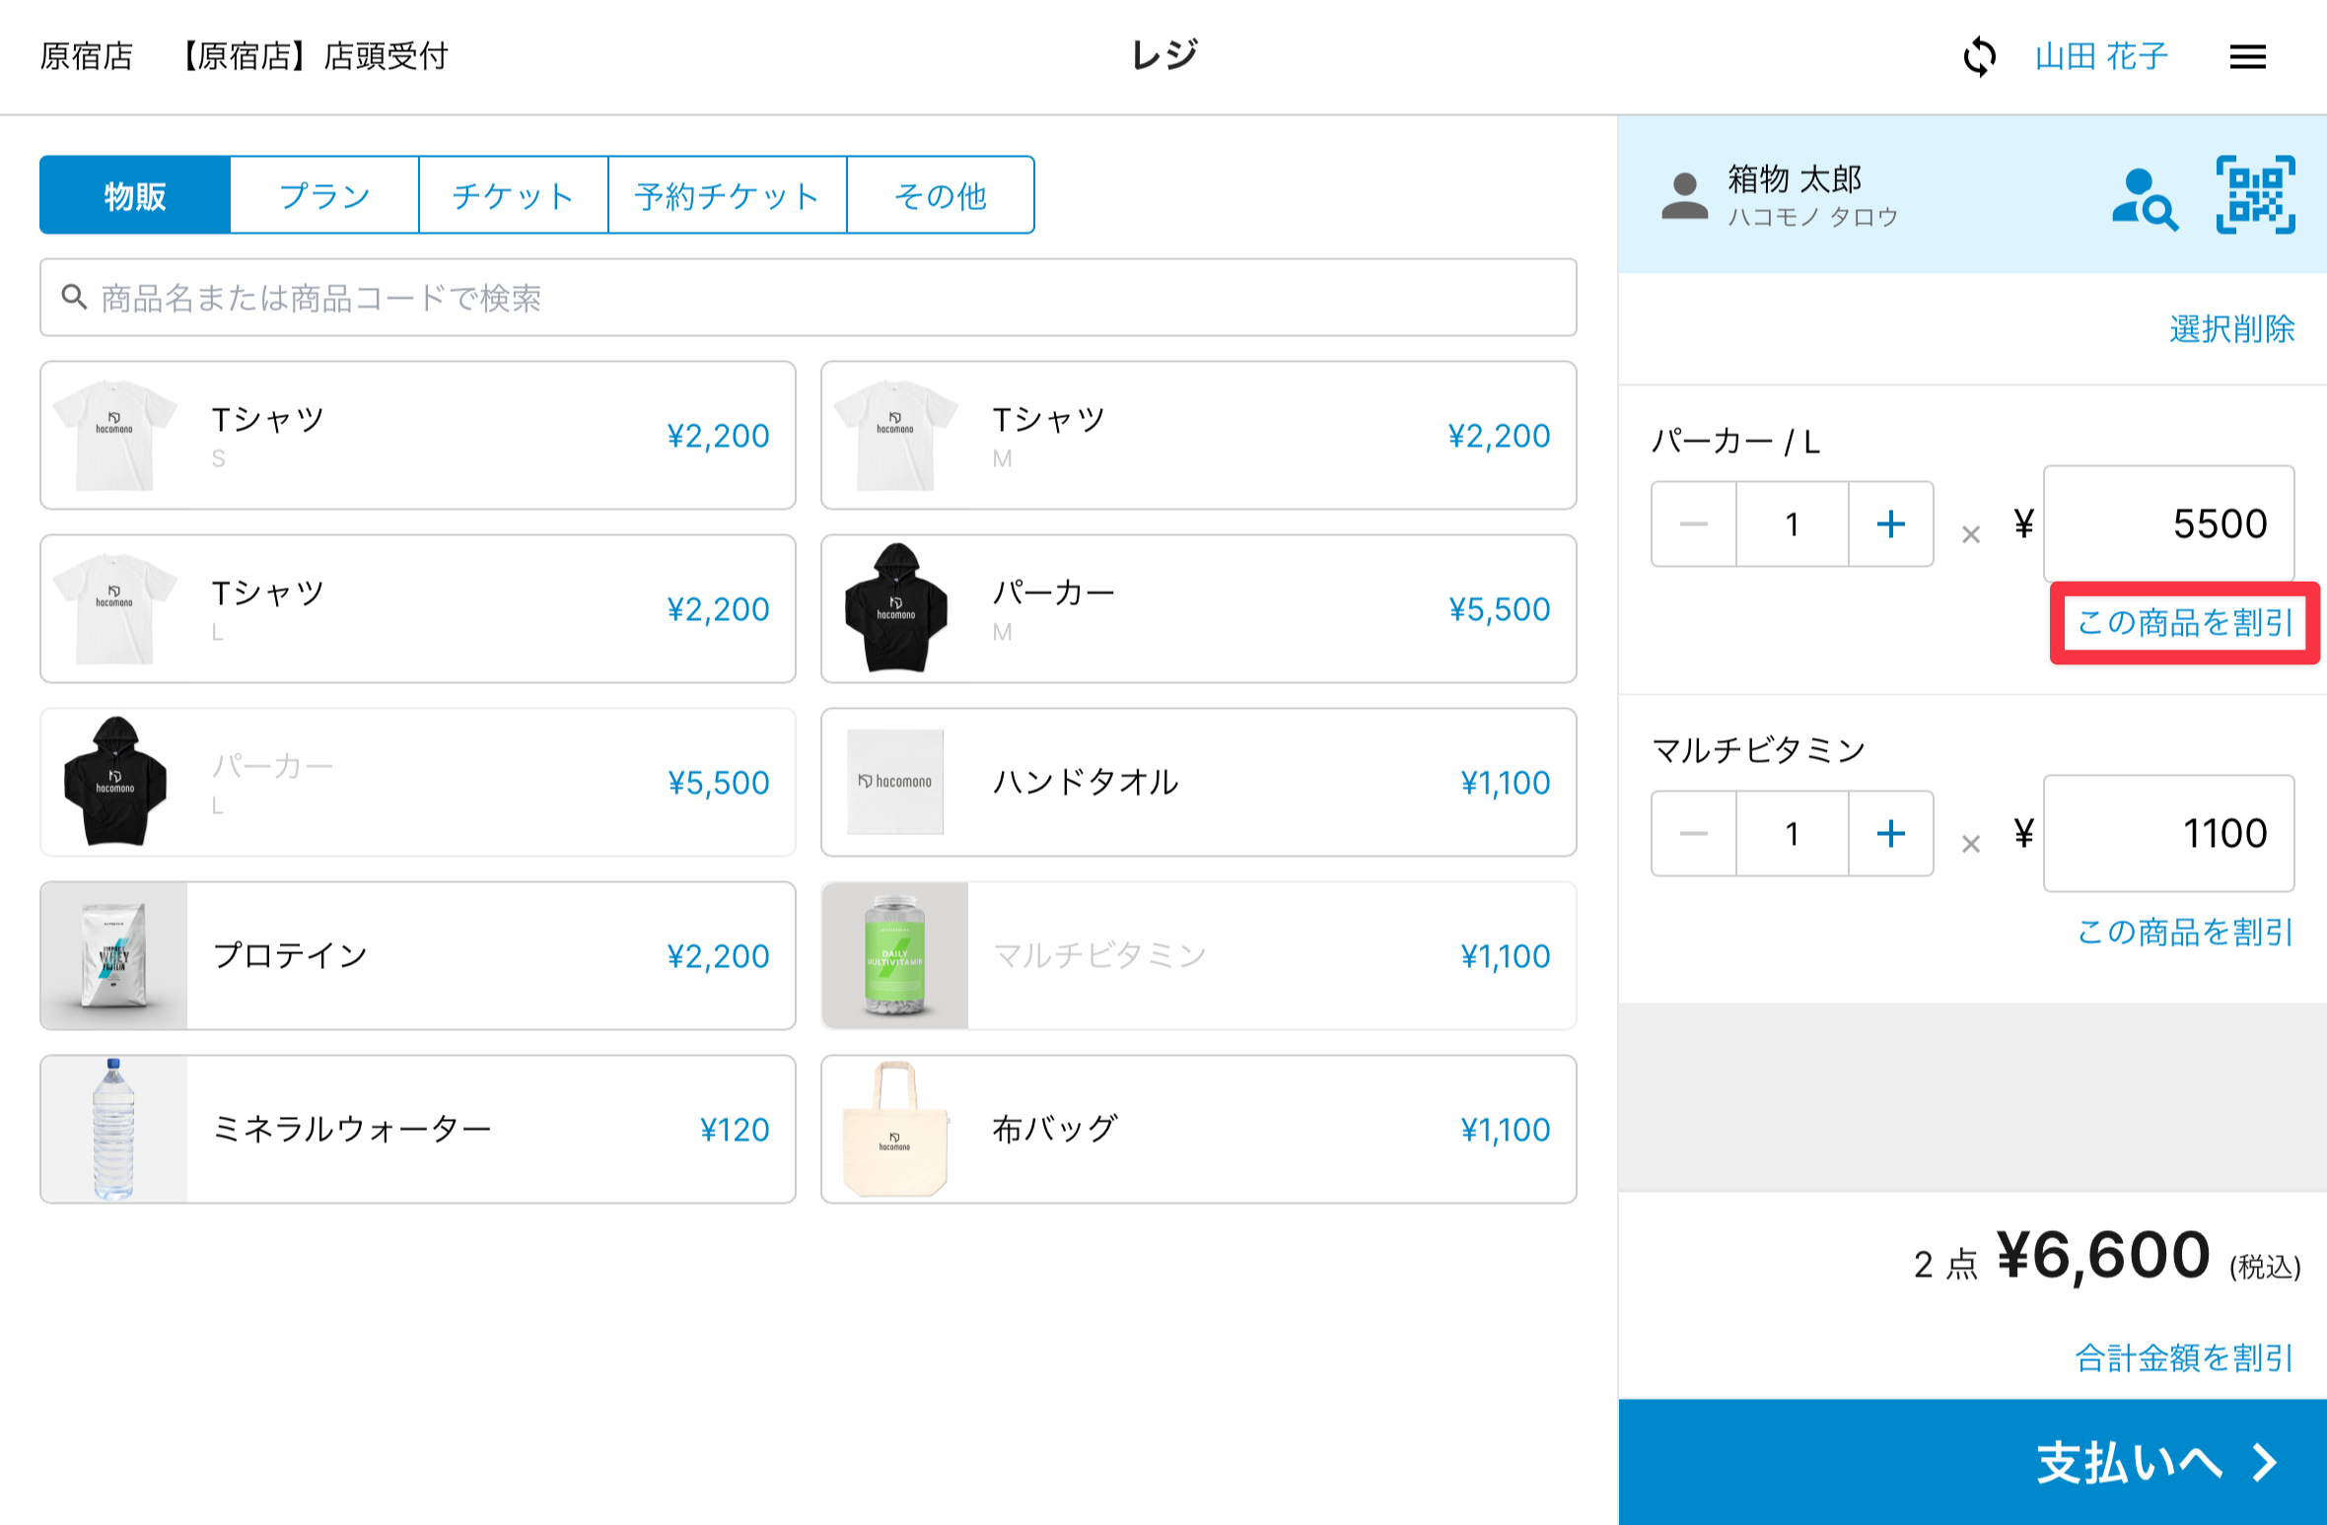Image resolution: width=2327 pixels, height=1525 pixels.
Task: Add プロテイン product to cart
Action: click(x=418, y=955)
